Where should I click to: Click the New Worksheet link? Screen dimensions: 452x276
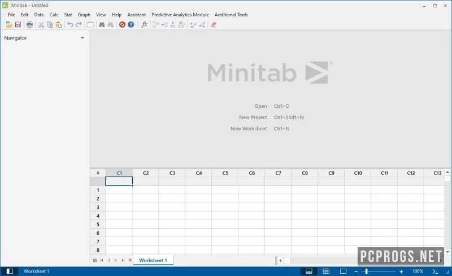click(249, 129)
